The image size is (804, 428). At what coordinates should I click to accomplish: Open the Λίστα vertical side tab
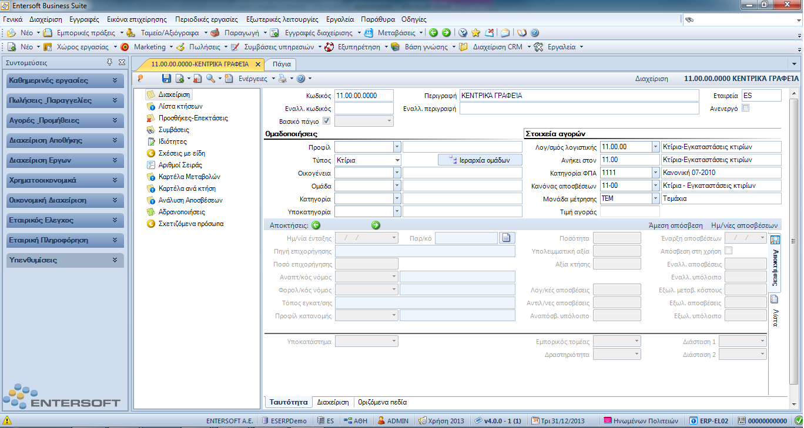click(x=775, y=310)
